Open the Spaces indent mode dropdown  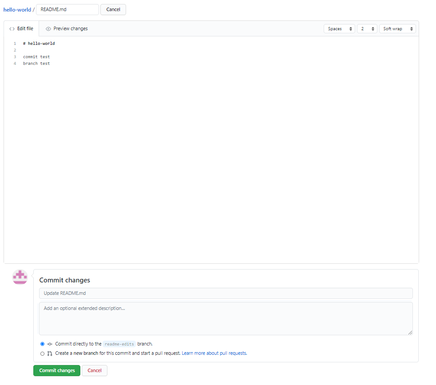pos(339,29)
